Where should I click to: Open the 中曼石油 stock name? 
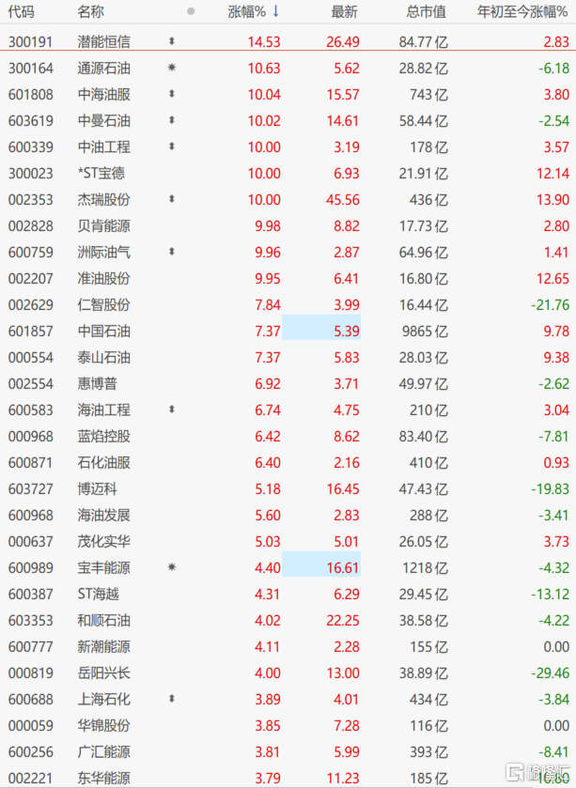[x=104, y=120]
